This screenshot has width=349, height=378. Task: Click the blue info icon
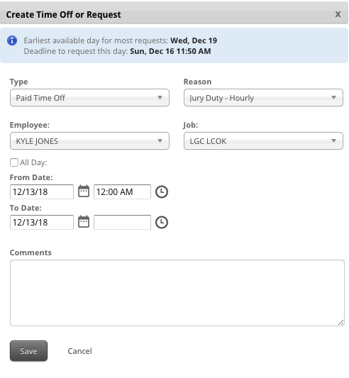pos(12,40)
